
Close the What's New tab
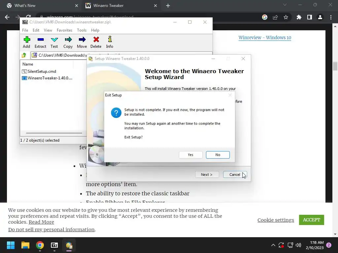[77, 6]
